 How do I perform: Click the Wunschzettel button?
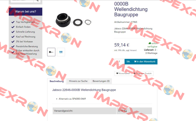point(123,74)
